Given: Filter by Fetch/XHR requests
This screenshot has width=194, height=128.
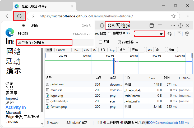Looking at the screenshot, I should [63, 50].
